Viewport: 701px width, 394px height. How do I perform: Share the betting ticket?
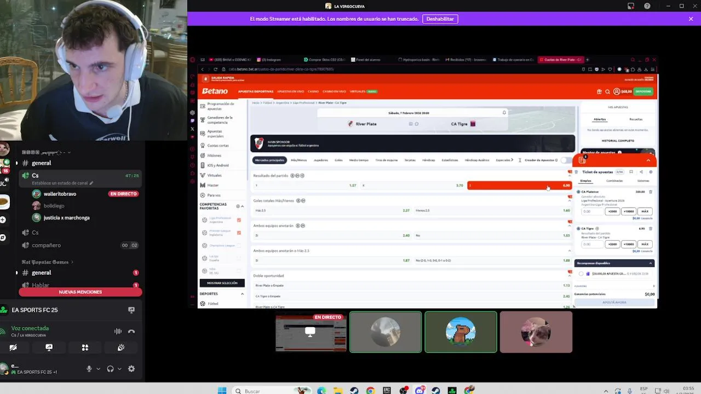click(x=641, y=172)
